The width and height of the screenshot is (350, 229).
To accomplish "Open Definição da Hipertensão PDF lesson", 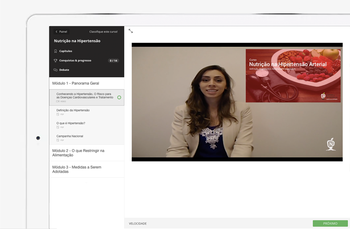I will click(87, 112).
